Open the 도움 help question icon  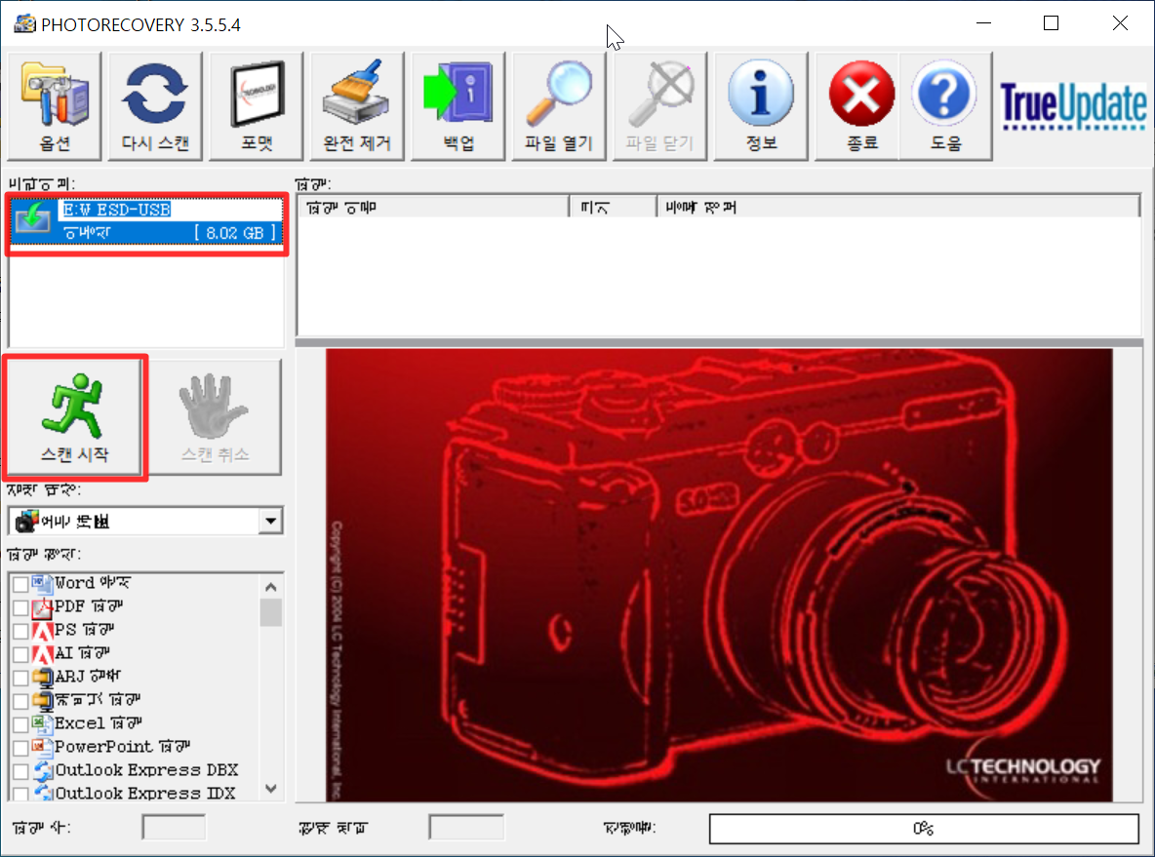click(x=945, y=106)
